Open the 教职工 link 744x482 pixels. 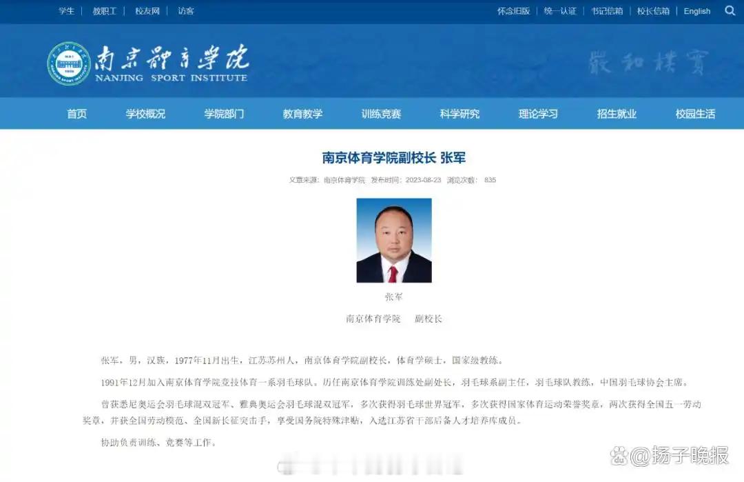(x=105, y=11)
